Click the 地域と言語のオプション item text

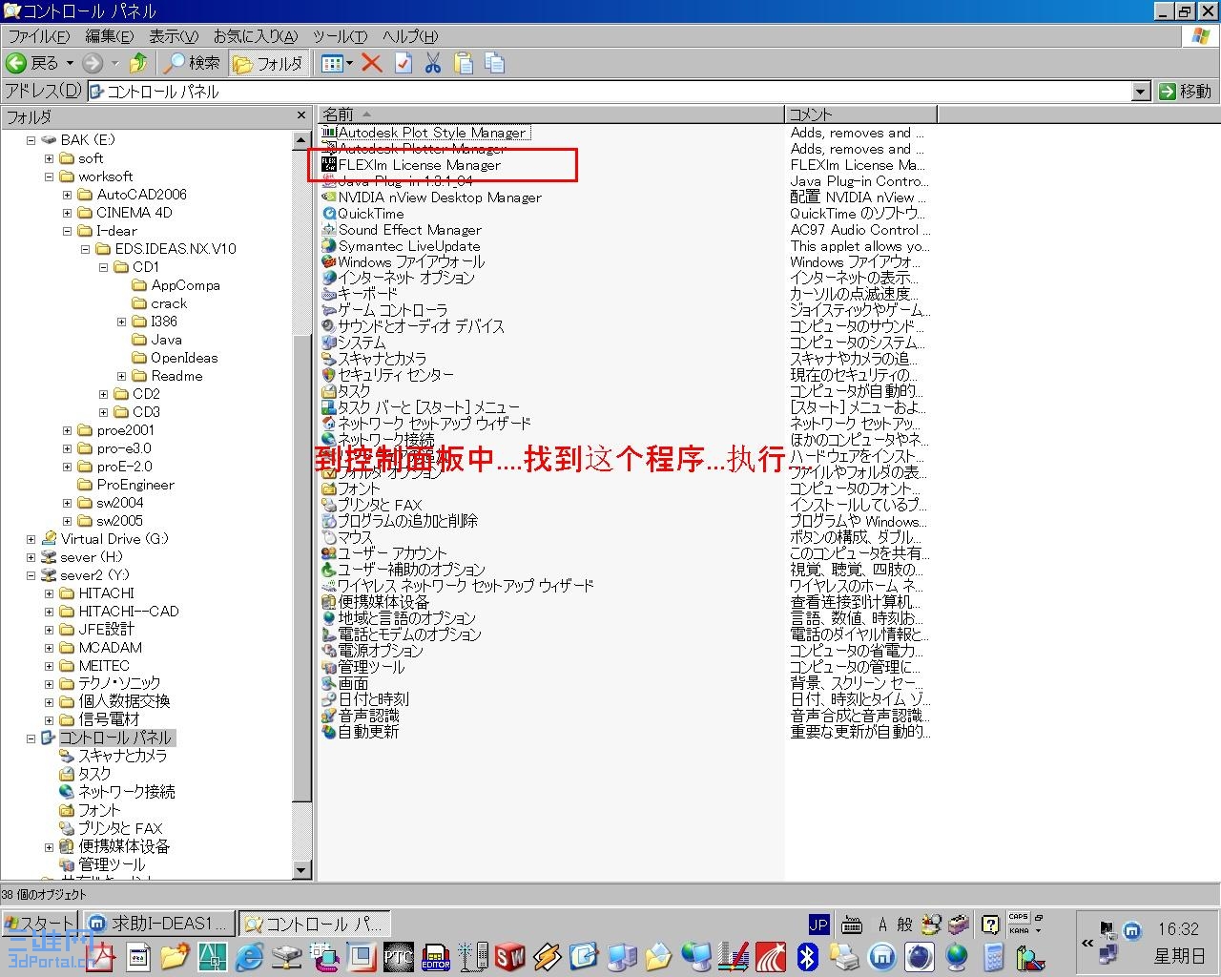pos(406,618)
